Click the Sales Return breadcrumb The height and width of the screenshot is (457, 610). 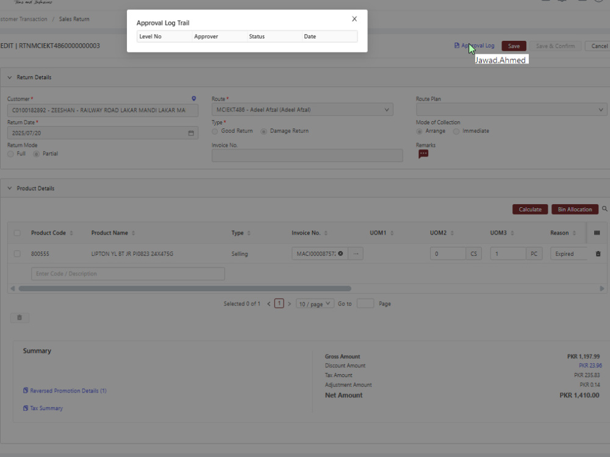[x=74, y=19]
